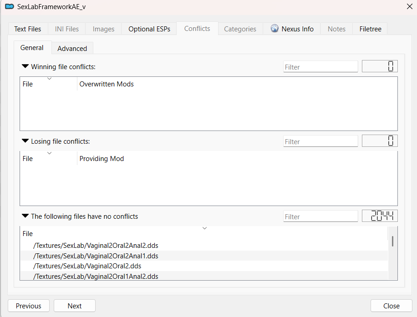Sort winning conflicts by File column

[x=48, y=84]
